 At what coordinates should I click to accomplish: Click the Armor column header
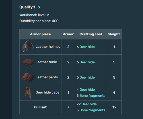pos(68,34)
